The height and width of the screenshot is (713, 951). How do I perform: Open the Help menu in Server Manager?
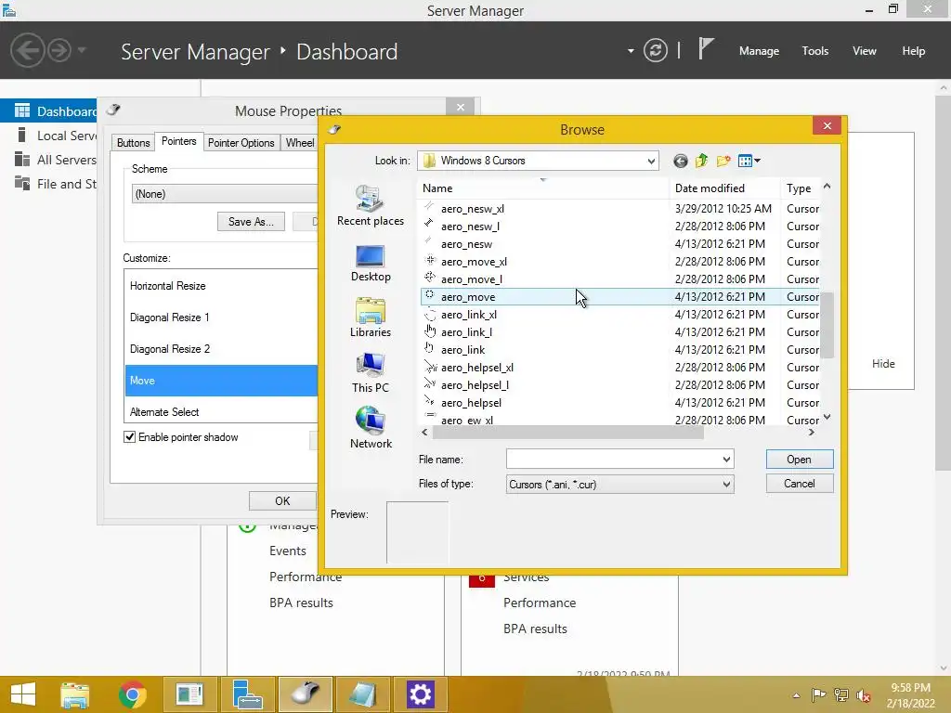click(914, 51)
